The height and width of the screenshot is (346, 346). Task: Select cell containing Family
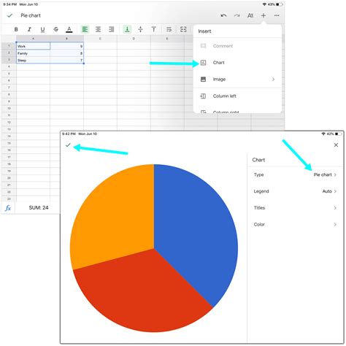(x=34, y=53)
